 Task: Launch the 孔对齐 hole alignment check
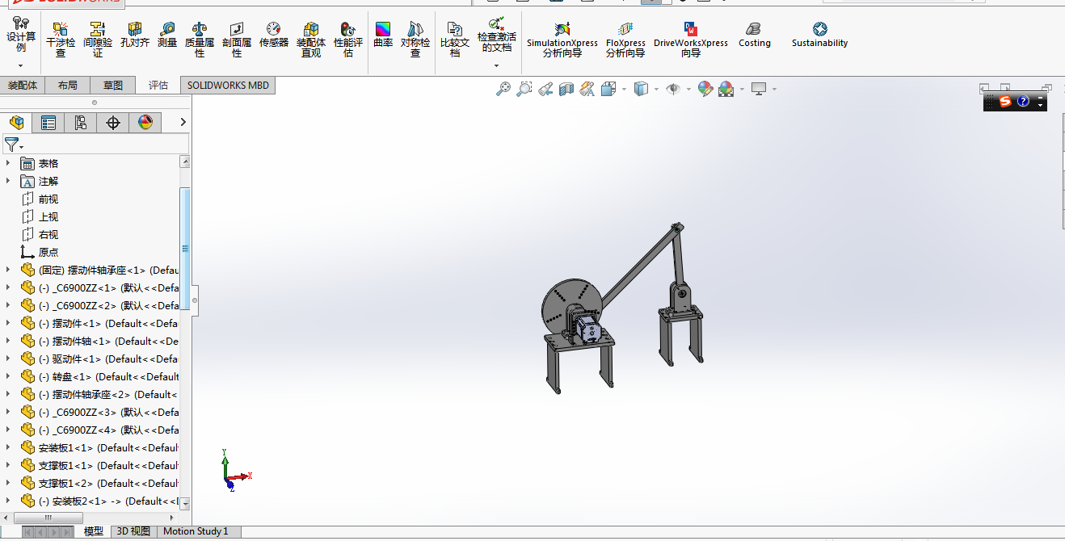(x=135, y=36)
